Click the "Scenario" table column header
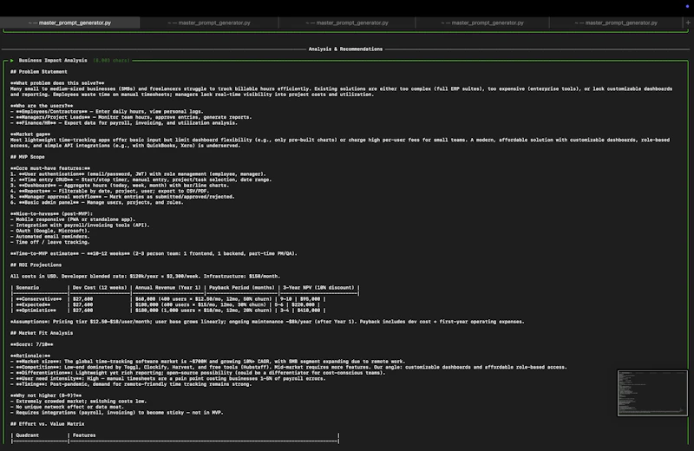The height and width of the screenshot is (451, 694). tap(28, 288)
